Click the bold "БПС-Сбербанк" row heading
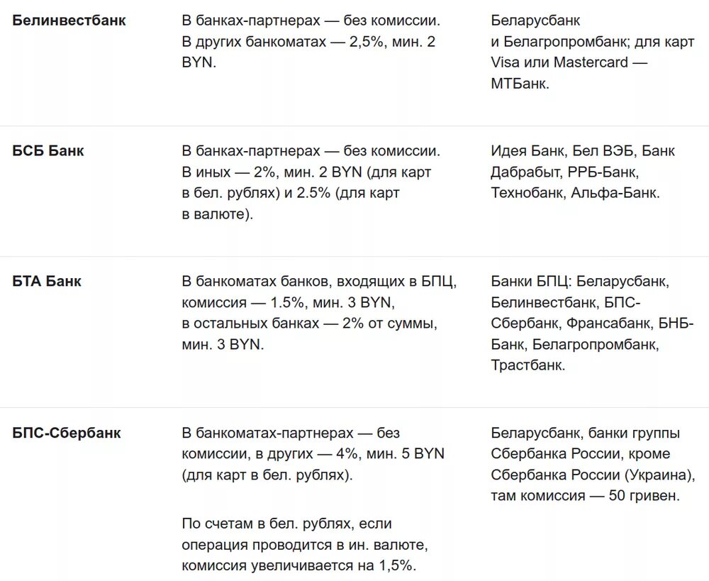709x581 pixels. click(67, 433)
